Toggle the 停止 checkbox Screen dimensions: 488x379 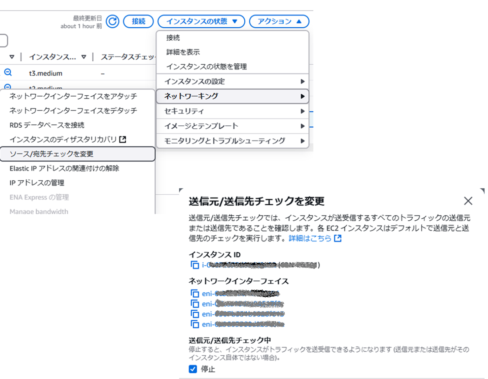[x=193, y=369]
